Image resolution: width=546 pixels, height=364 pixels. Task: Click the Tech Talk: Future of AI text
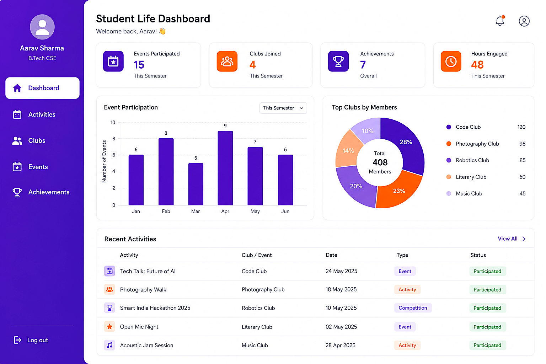pos(148,271)
